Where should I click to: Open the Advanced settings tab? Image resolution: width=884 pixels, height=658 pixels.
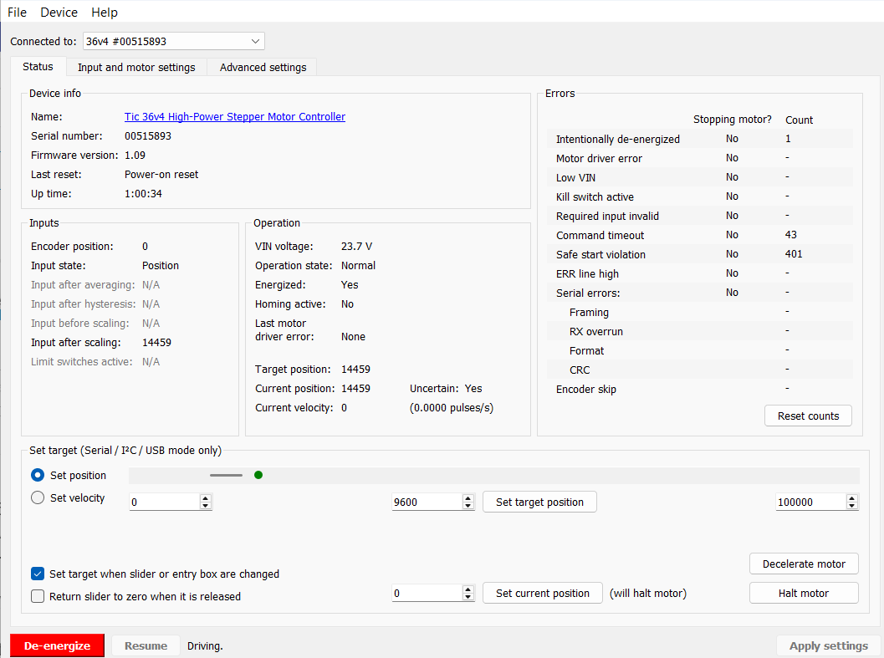coord(263,67)
